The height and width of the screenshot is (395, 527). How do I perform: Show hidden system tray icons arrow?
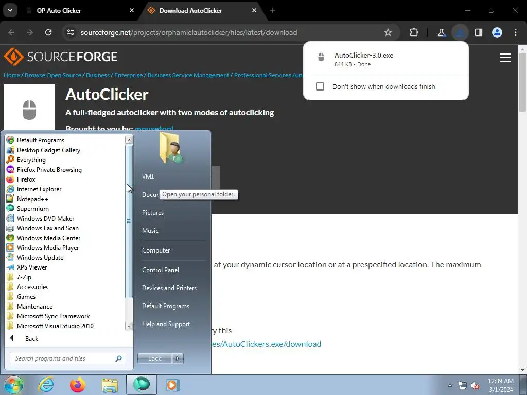pos(450,385)
